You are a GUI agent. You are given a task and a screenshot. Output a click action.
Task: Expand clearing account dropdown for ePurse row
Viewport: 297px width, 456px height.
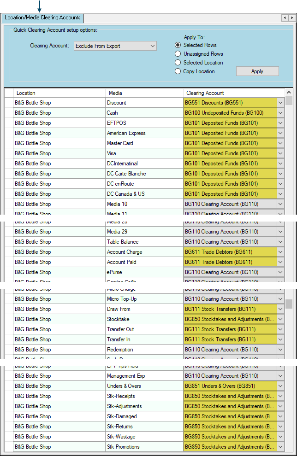tap(280, 272)
